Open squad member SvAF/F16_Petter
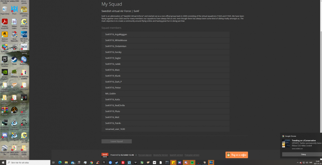The image size is (322, 165). coord(165,88)
